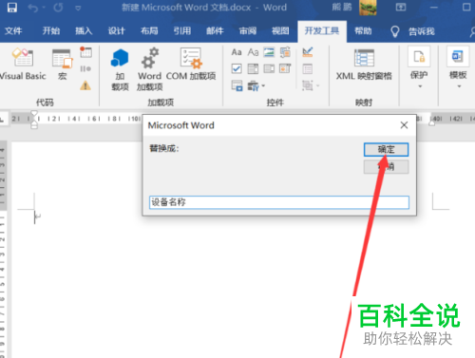475x358 pixels.
Task: Switch to the 邮件 tab
Action: point(215,31)
